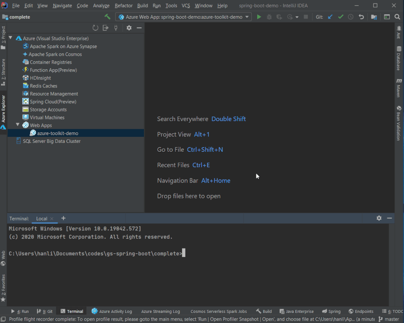Open the Tools menu

coord(171,5)
